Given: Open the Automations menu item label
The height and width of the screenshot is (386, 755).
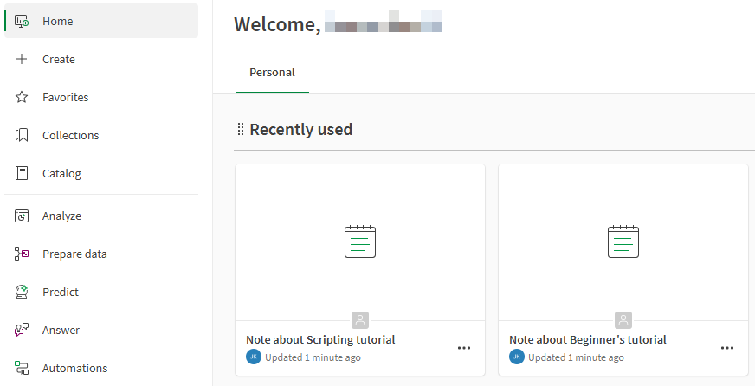Looking at the screenshot, I should [x=74, y=368].
